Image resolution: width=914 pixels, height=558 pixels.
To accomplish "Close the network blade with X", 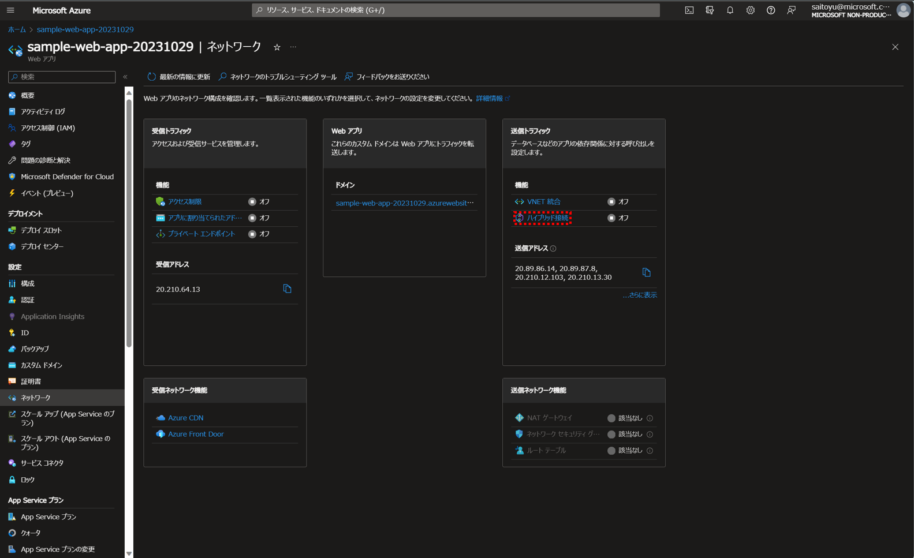I will coord(895,47).
